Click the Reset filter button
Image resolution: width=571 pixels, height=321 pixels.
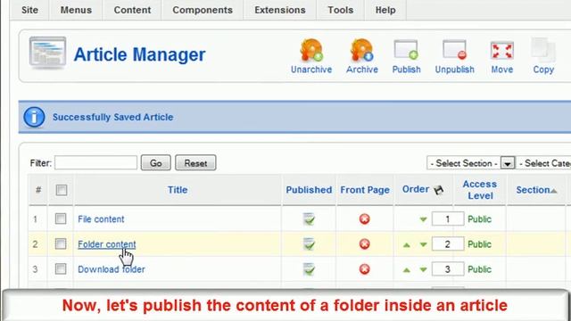pos(195,162)
